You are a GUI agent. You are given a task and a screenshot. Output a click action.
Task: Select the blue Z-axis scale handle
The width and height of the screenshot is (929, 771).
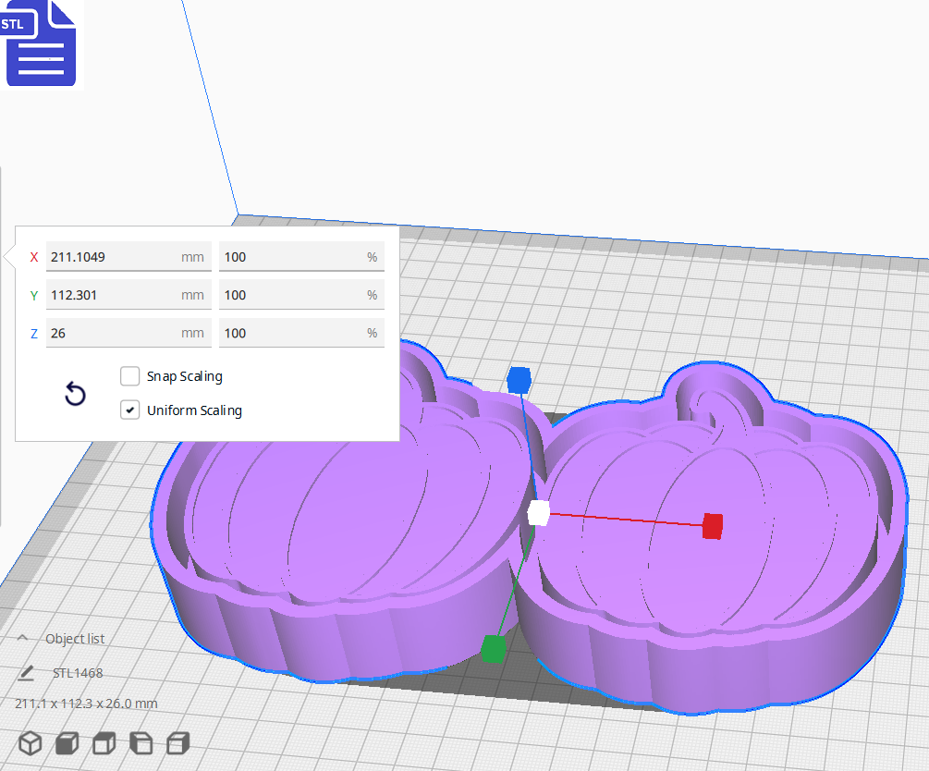[519, 378]
